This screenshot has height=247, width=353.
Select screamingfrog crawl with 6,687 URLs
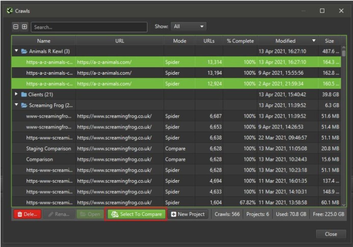click(x=176, y=116)
